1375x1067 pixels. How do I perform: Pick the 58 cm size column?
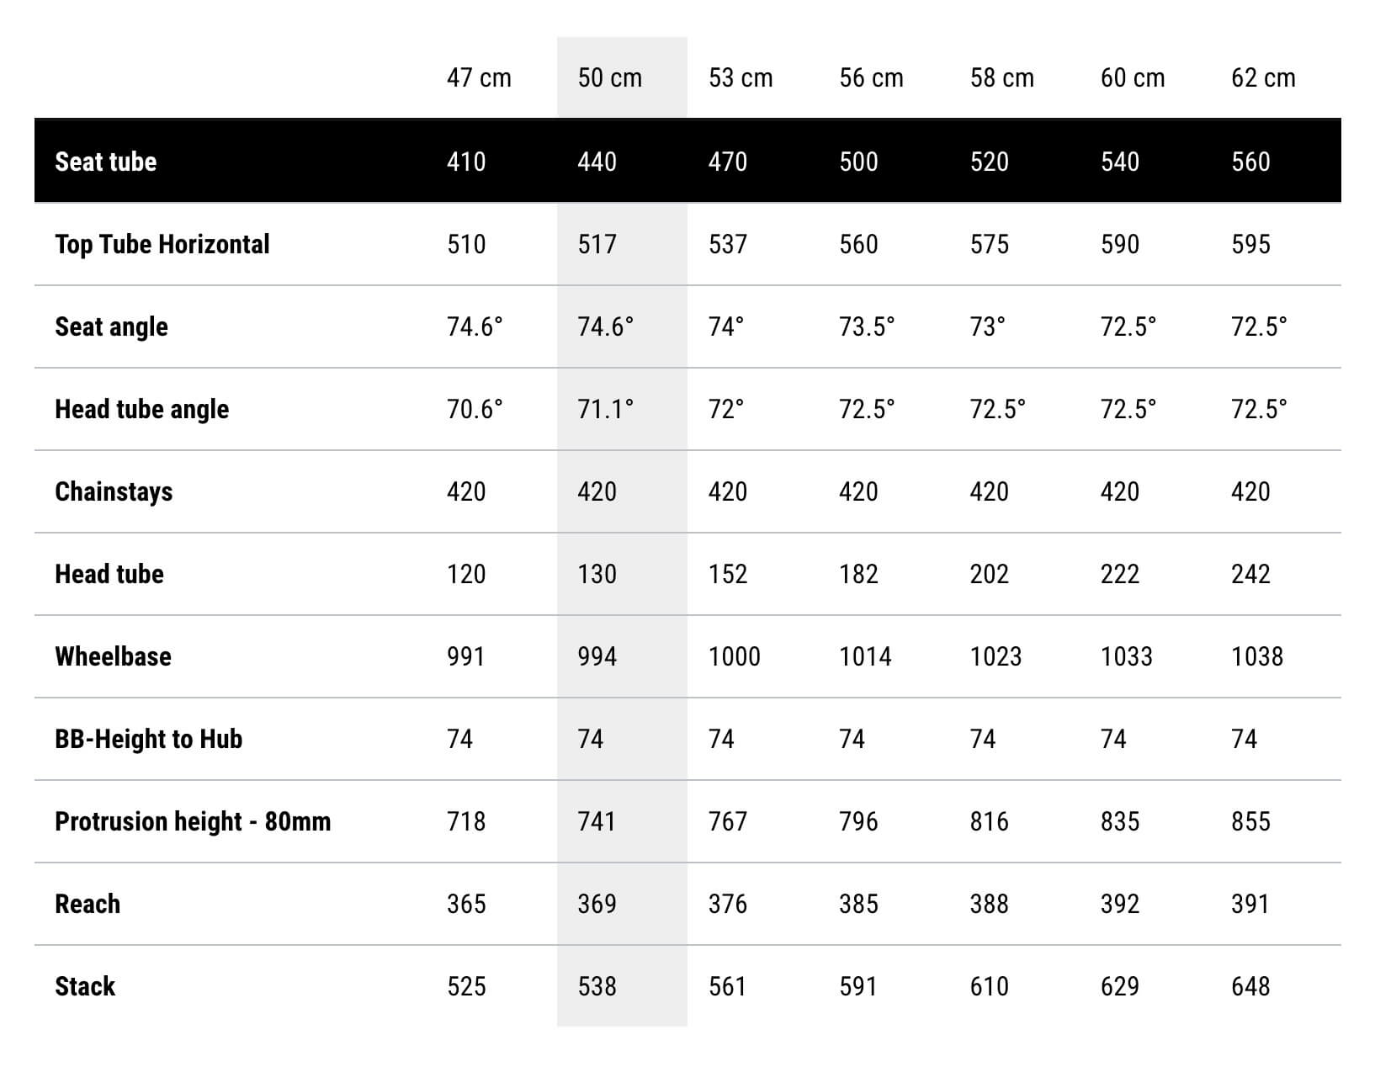(1001, 77)
